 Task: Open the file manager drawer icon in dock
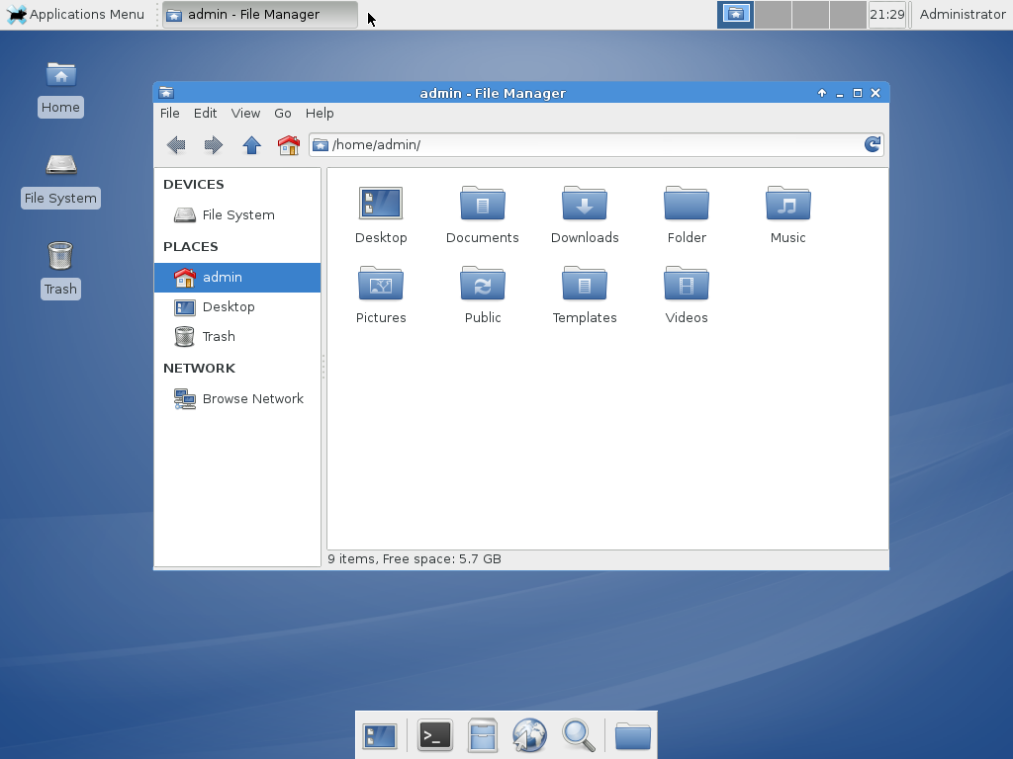[x=482, y=735]
